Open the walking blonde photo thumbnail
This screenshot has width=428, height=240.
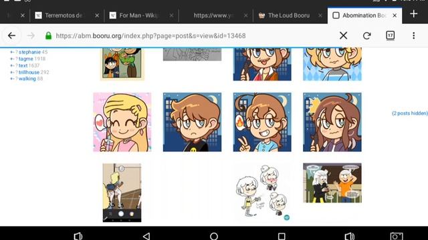point(122,193)
